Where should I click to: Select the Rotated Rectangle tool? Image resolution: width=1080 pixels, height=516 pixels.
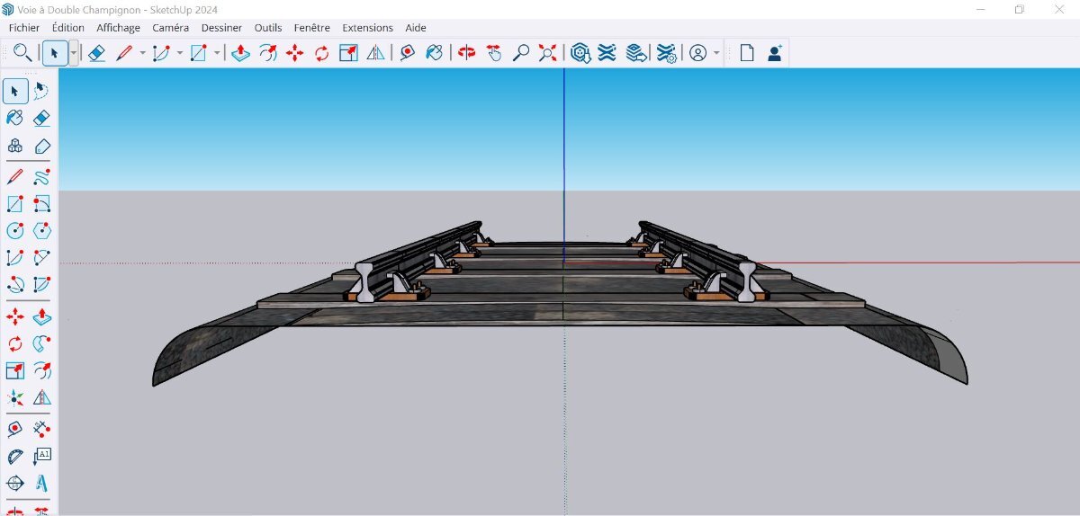(41, 204)
